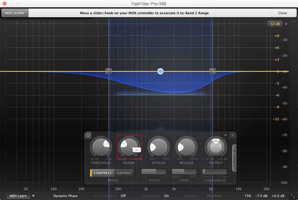This screenshot has width=298, height=200.
Task: Open the 12 dB display range menu
Action: pyautogui.click(x=275, y=24)
